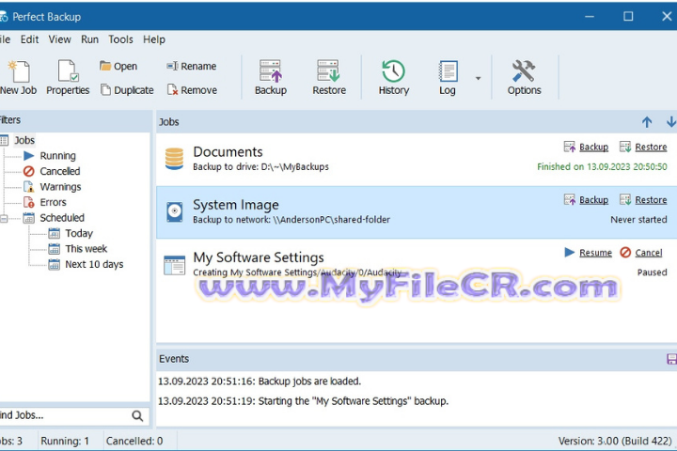The image size is (677, 451).
Task: Filter jobs with Warnings
Action: point(60,187)
